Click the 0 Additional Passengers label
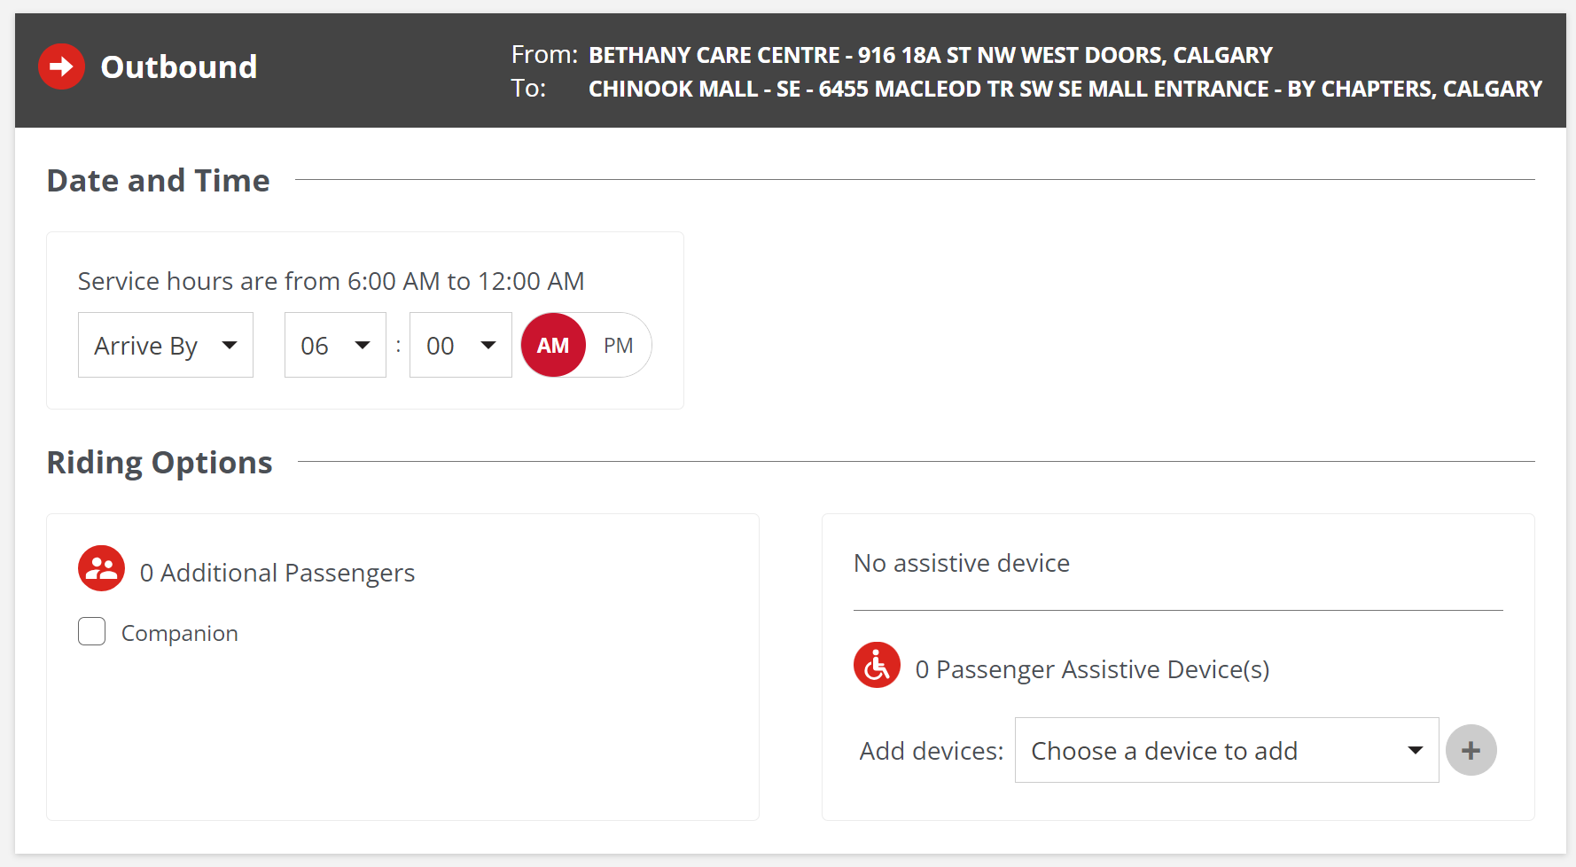The image size is (1576, 867). tap(277, 573)
